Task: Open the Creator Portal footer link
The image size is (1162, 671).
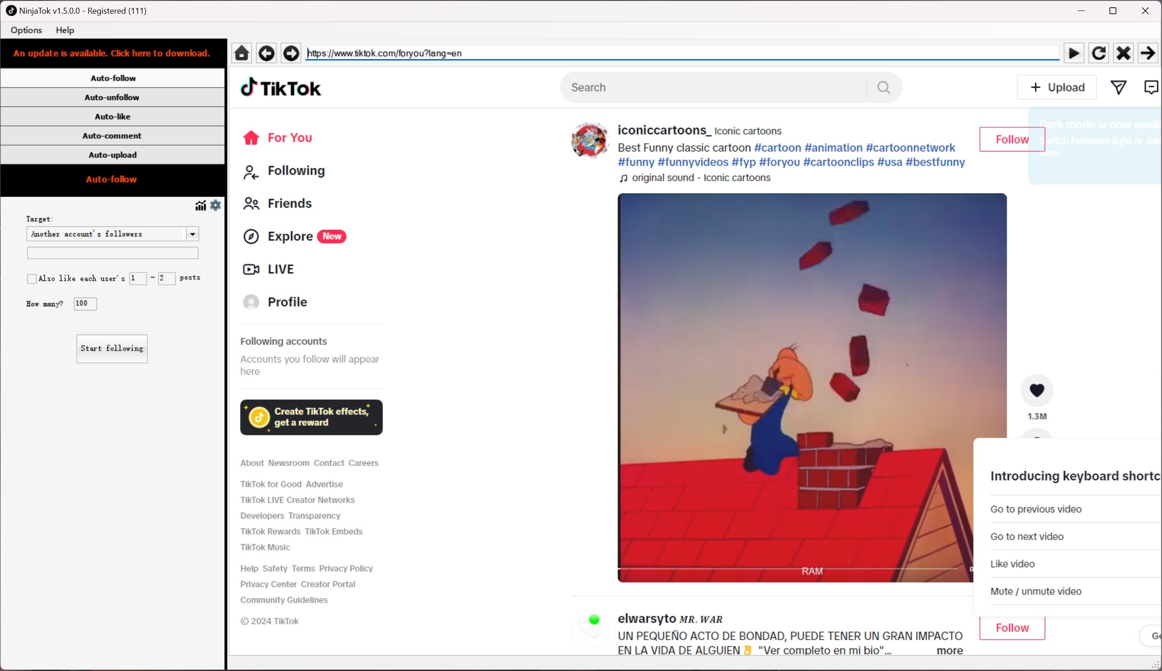Action: (328, 584)
